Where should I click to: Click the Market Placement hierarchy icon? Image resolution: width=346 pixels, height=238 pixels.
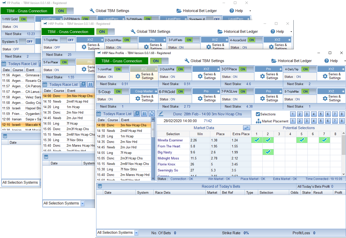tap(258, 121)
